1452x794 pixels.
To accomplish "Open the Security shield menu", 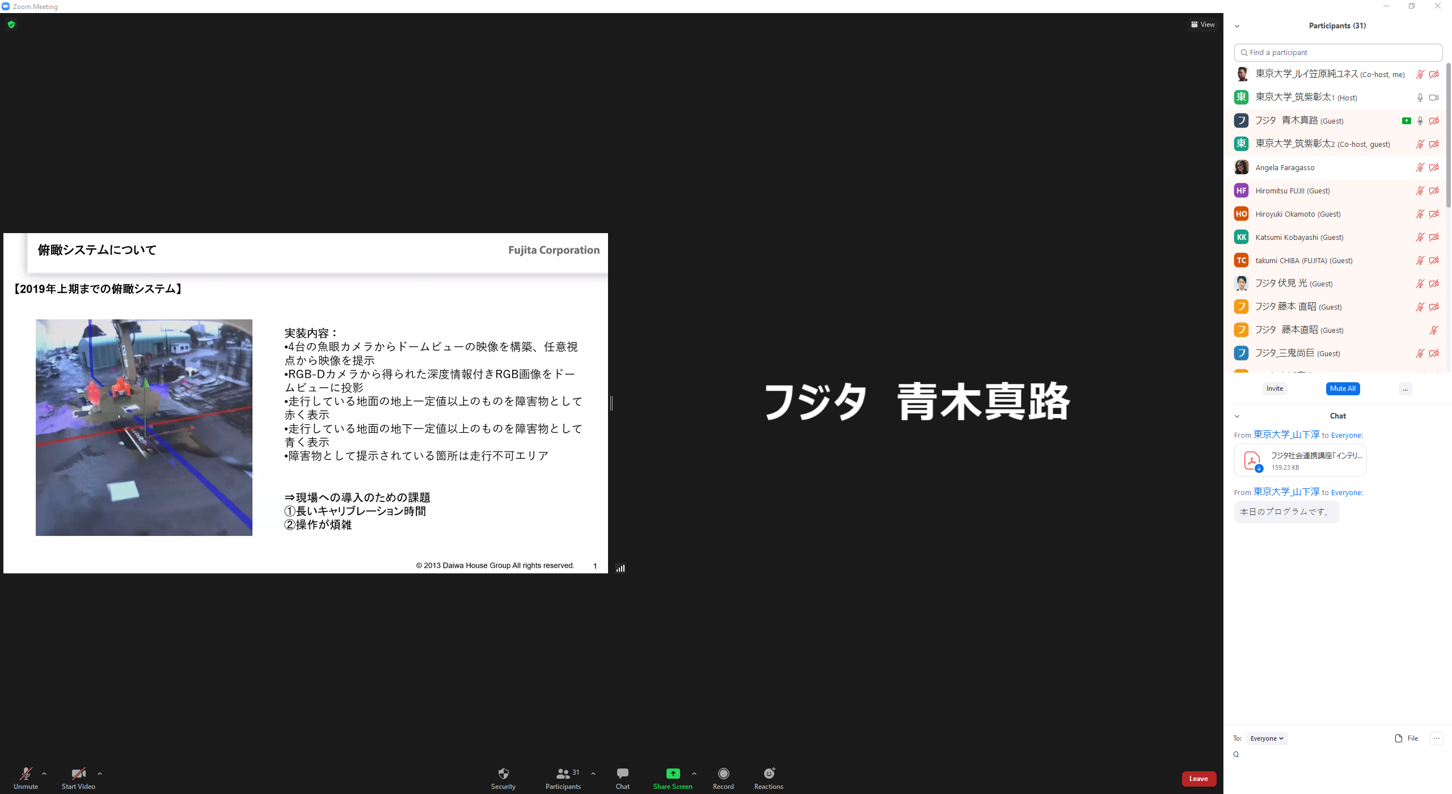I will pyautogui.click(x=503, y=778).
